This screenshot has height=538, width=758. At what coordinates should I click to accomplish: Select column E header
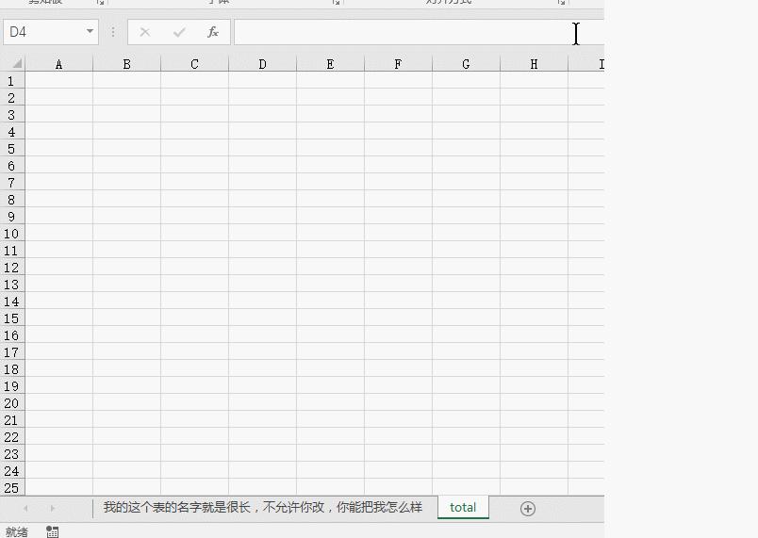(330, 64)
